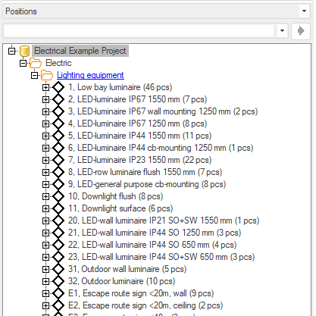This screenshot has height=316, width=316.
Task: Open the Lighting equipment link
Action: pyautogui.click(x=90, y=75)
